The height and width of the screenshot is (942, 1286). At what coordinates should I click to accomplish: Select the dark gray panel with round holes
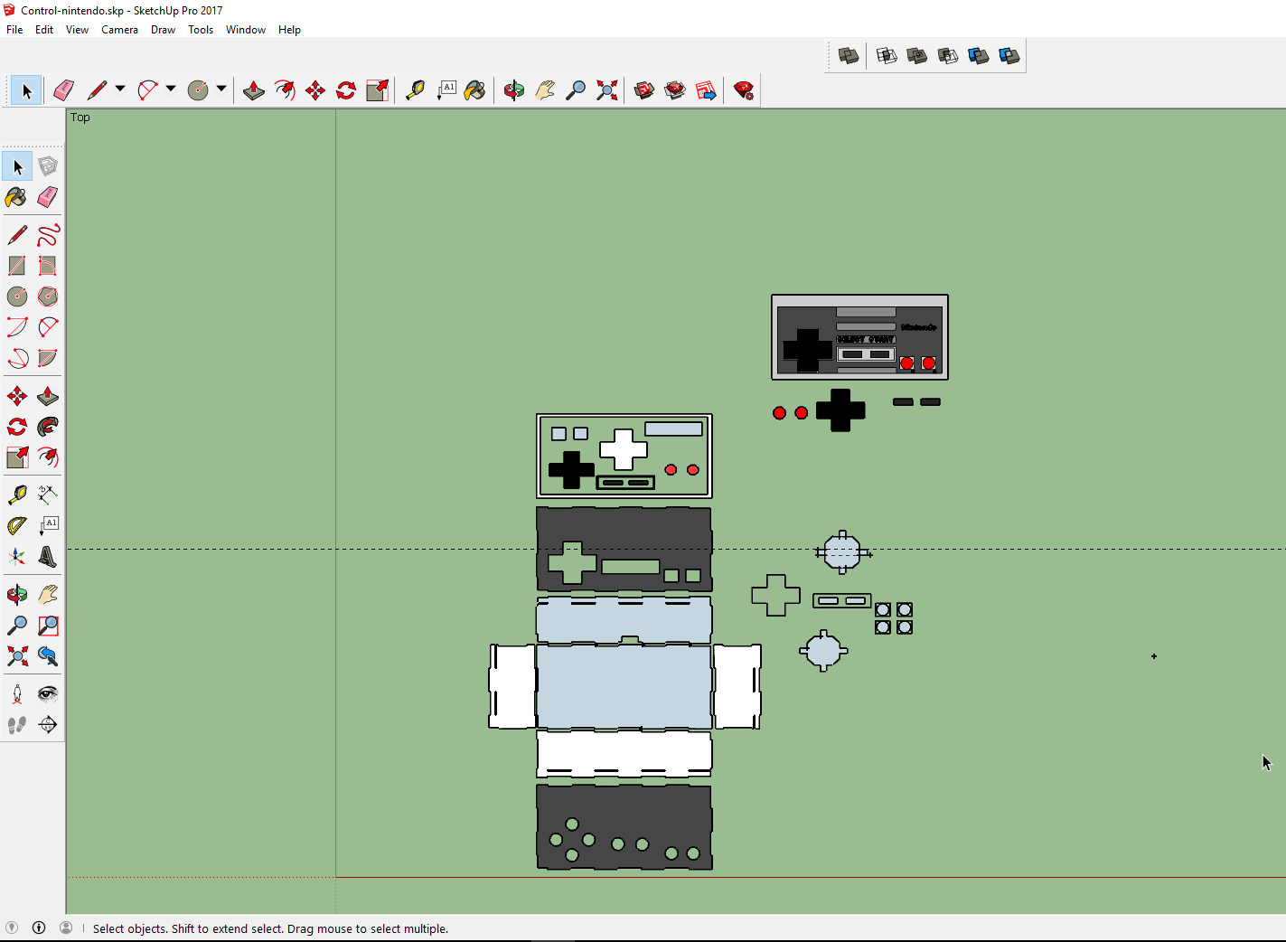pos(624,827)
